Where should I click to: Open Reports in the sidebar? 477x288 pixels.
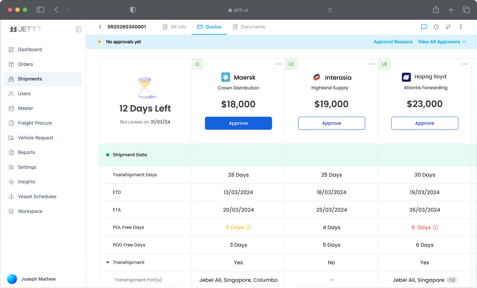[x=43, y=153]
